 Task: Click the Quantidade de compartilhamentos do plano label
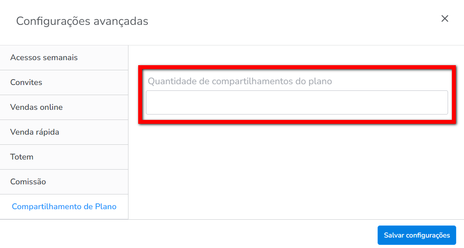[240, 82]
